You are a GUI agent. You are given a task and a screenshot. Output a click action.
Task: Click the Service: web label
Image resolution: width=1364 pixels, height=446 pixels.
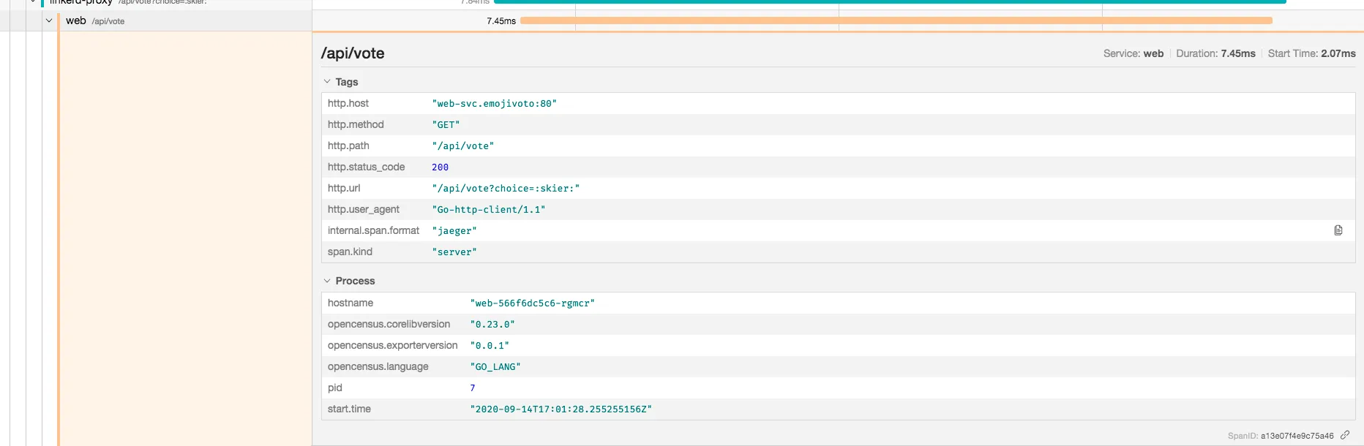coord(1133,53)
